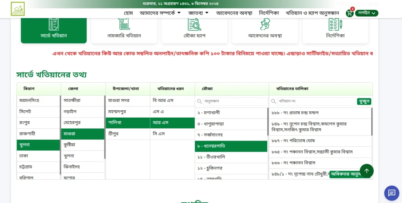This screenshot has width=402, height=203.
Task: Open the মৌজা ম্যাপ card icon
Action: 194,24
